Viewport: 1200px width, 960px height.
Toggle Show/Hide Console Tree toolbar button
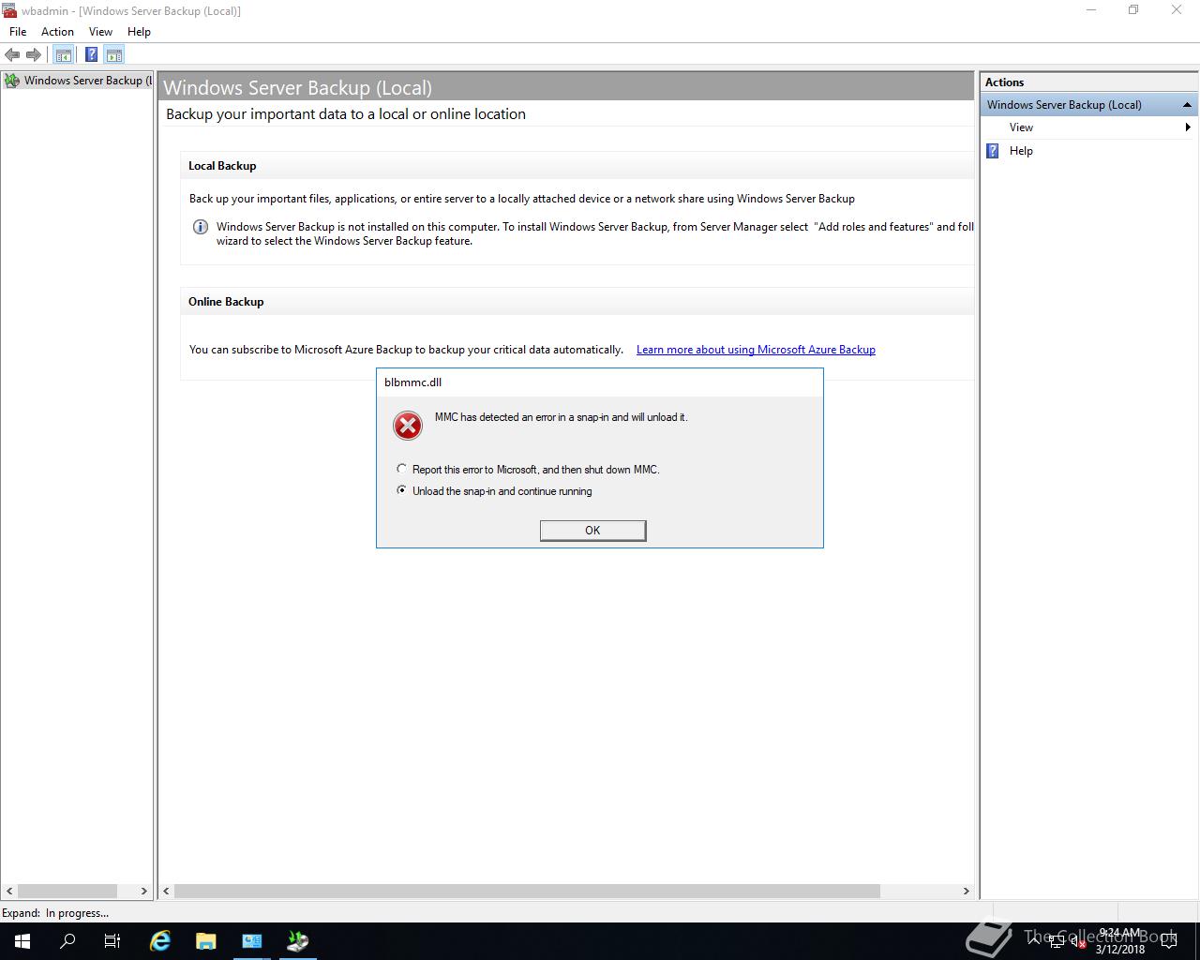point(64,54)
